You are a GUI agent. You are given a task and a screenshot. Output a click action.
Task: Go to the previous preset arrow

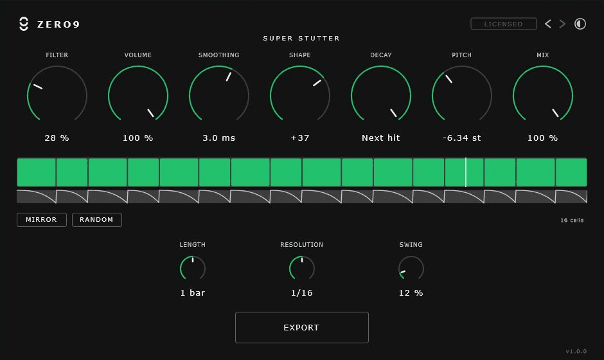(x=547, y=24)
